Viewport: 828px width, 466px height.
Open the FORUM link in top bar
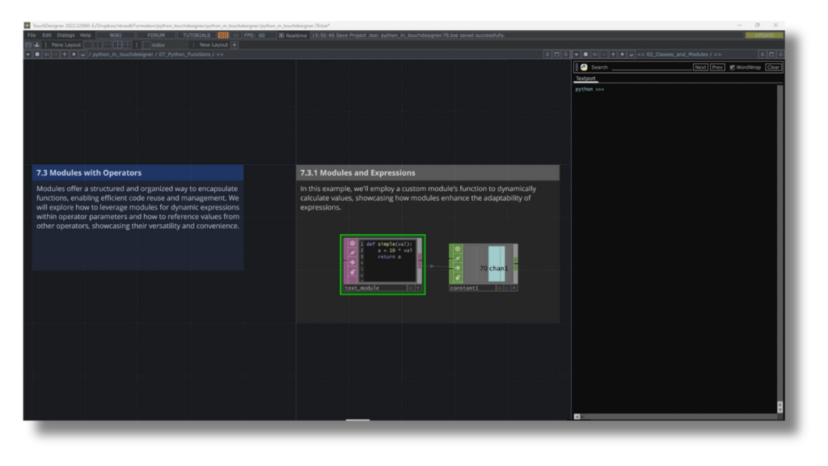156,36
